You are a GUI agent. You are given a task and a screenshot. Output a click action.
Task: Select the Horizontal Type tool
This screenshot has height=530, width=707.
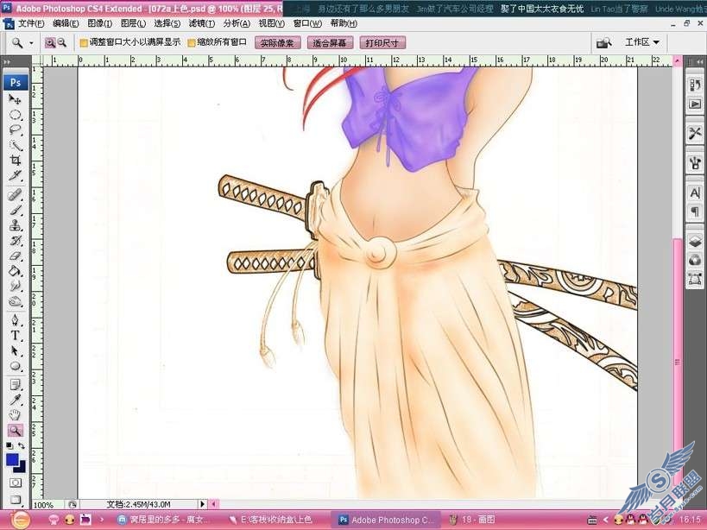click(x=16, y=335)
